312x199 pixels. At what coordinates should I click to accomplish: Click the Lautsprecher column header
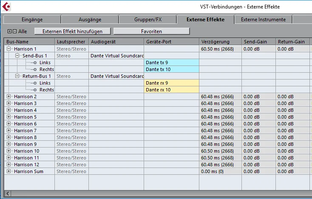click(x=71, y=42)
